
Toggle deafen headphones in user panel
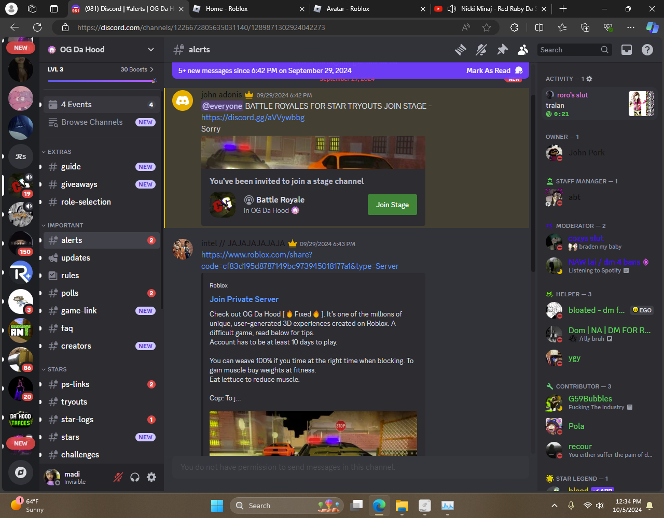click(x=135, y=477)
